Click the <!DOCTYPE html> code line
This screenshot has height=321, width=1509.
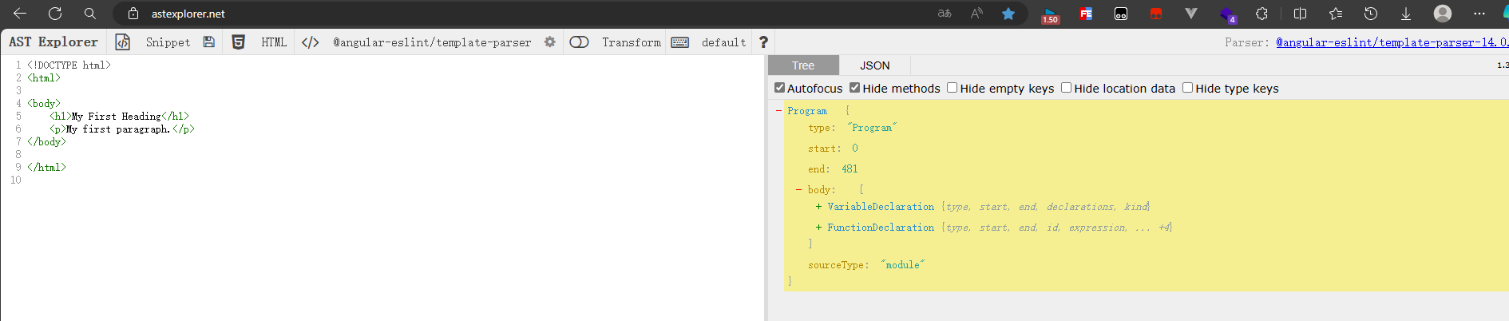click(x=69, y=65)
